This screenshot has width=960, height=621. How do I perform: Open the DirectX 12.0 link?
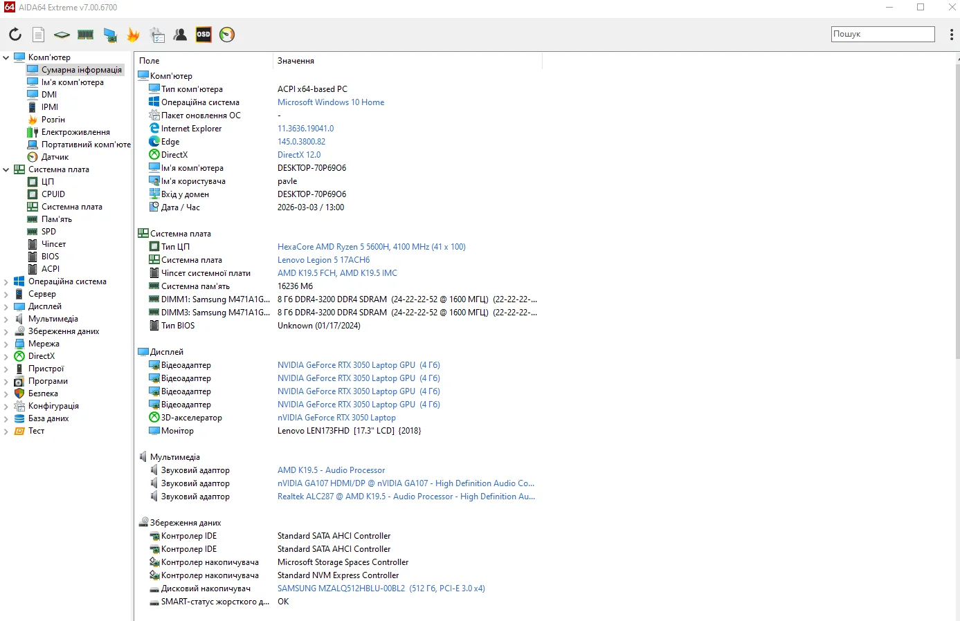click(299, 155)
